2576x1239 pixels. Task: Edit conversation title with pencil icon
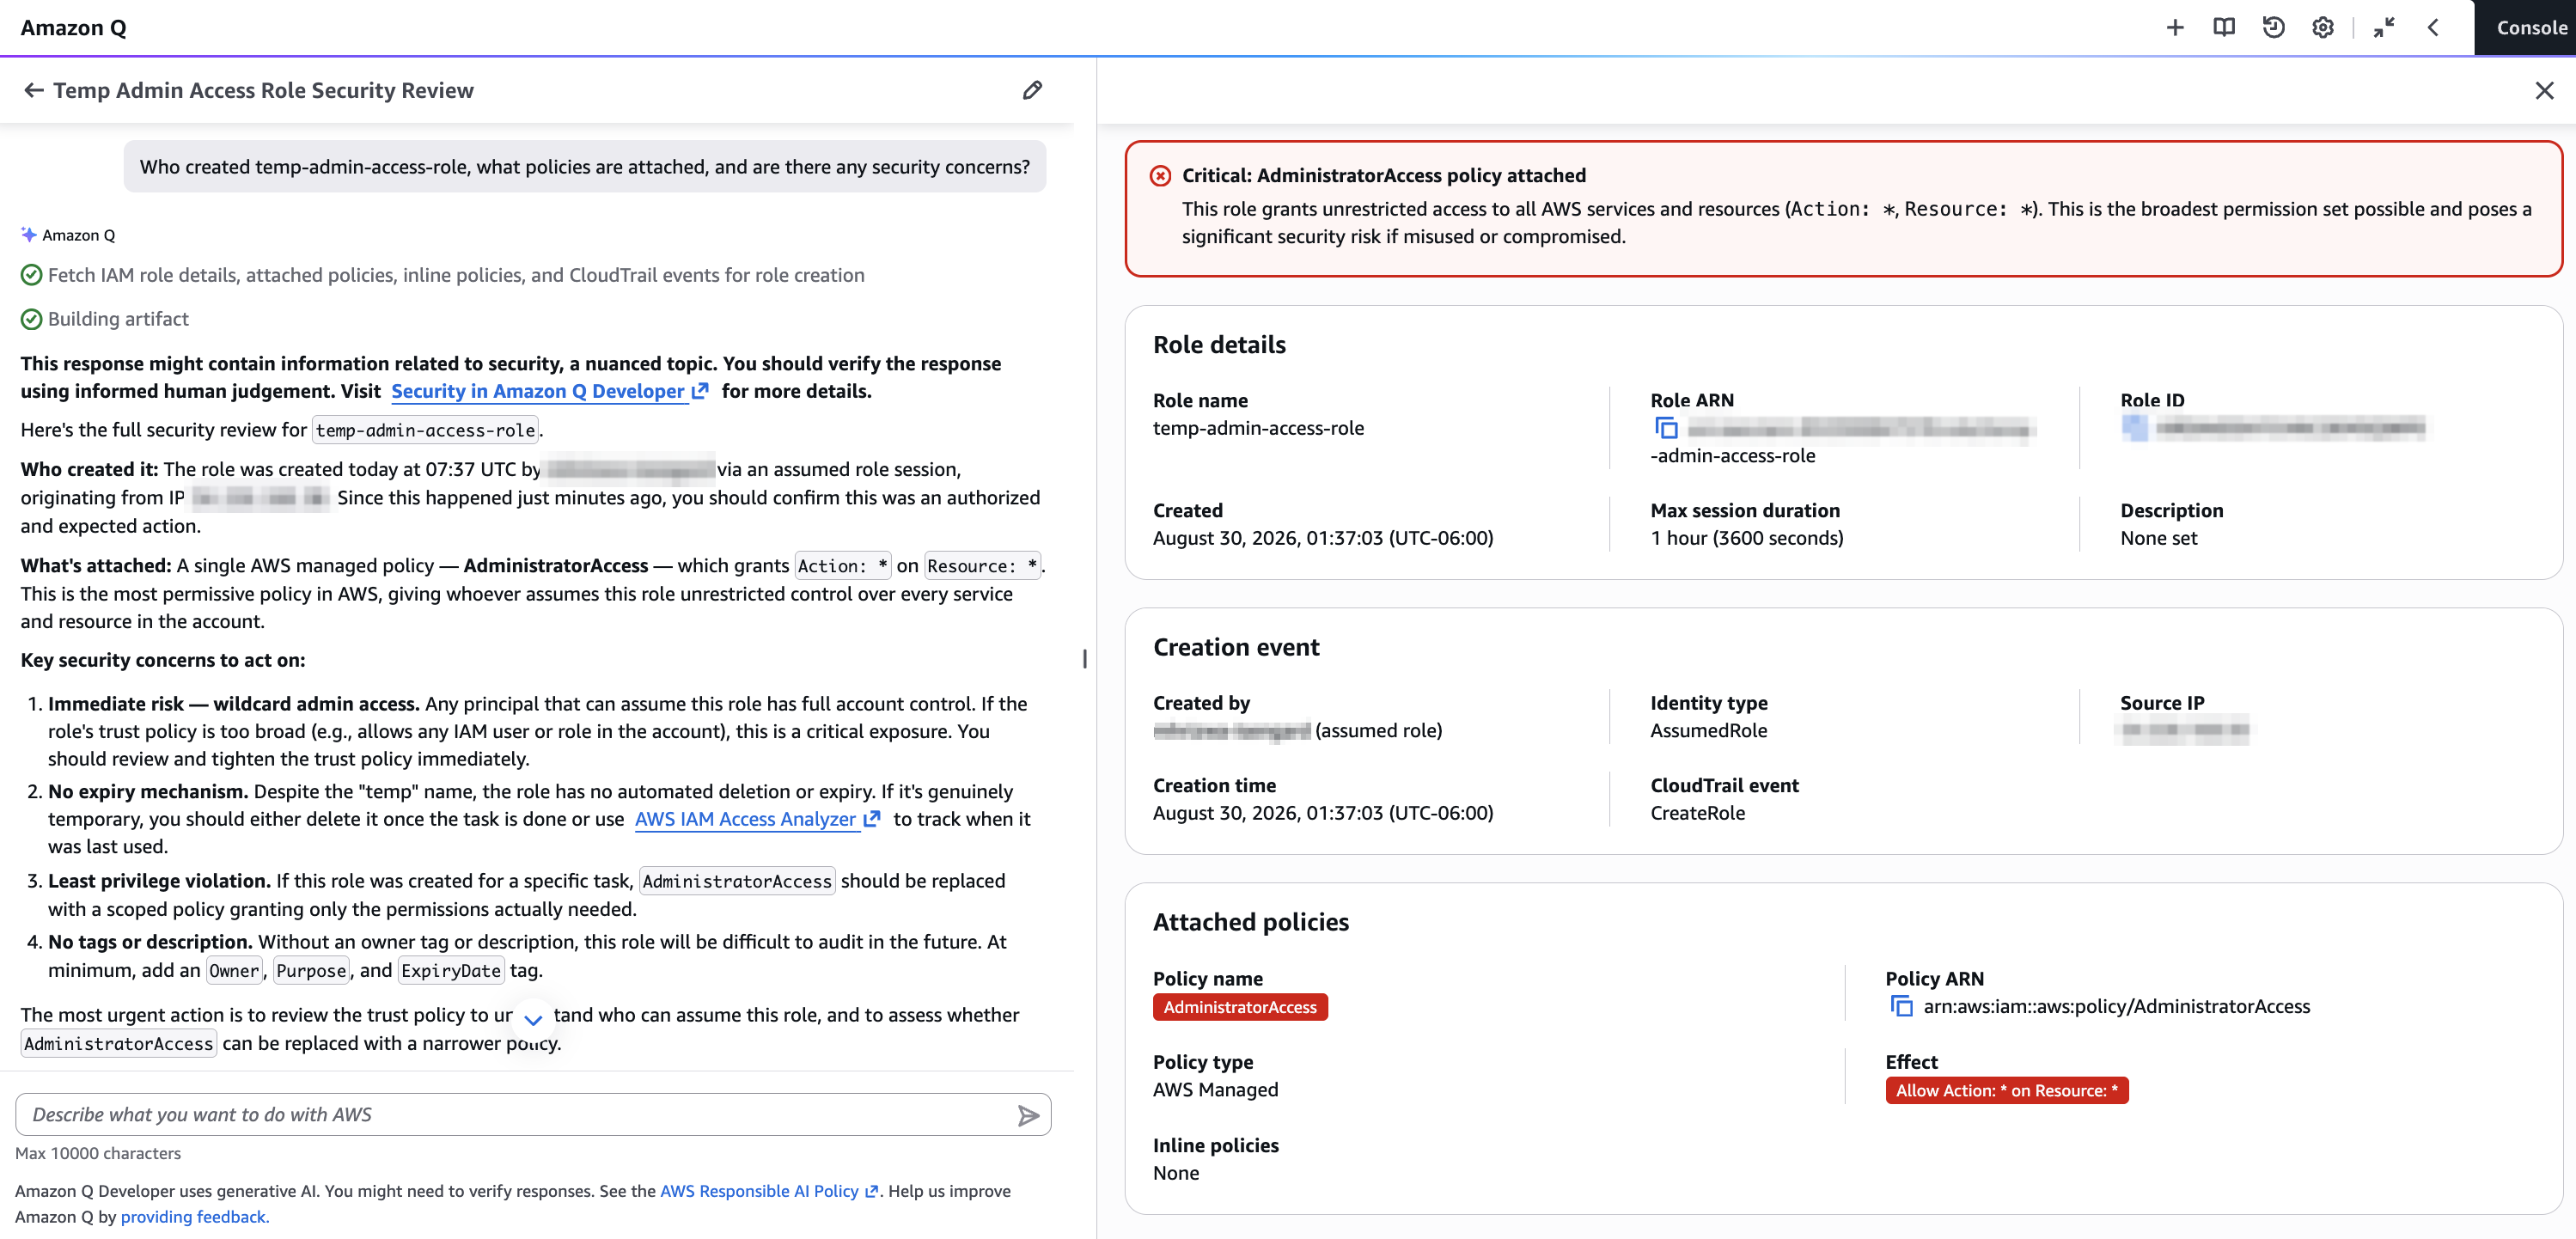[x=1032, y=90]
